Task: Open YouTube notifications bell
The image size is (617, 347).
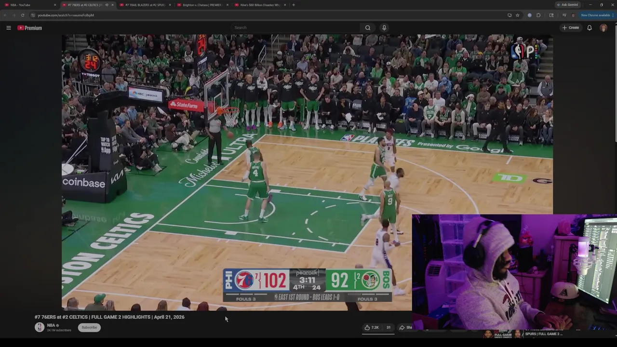Action: pyautogui.click(x=589, y=28)
